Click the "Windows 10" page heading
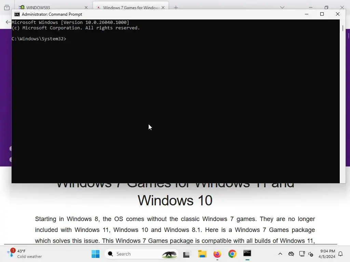Viewport: 350px width, 262px height. (x=175, y=200)
